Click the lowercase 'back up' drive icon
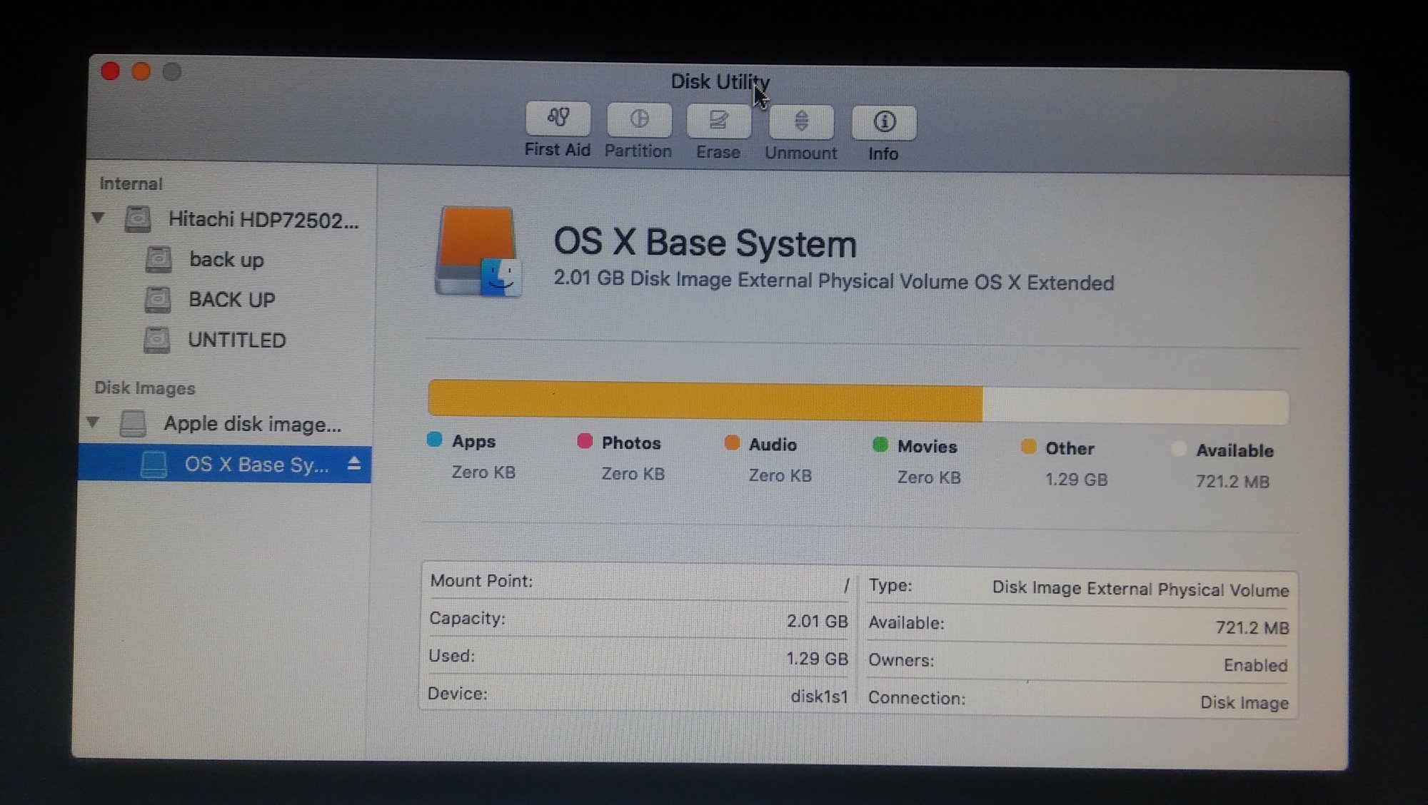 pos(158,259)
